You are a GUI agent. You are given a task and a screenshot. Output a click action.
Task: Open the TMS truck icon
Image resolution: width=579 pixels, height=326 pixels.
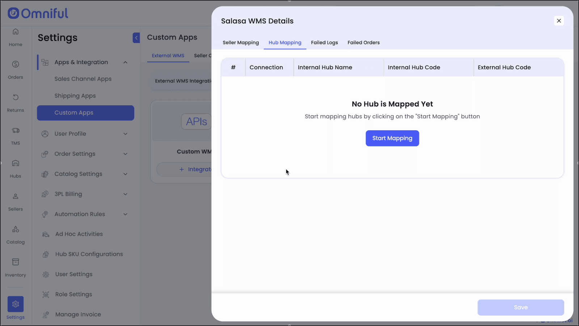tap(16, 131)
